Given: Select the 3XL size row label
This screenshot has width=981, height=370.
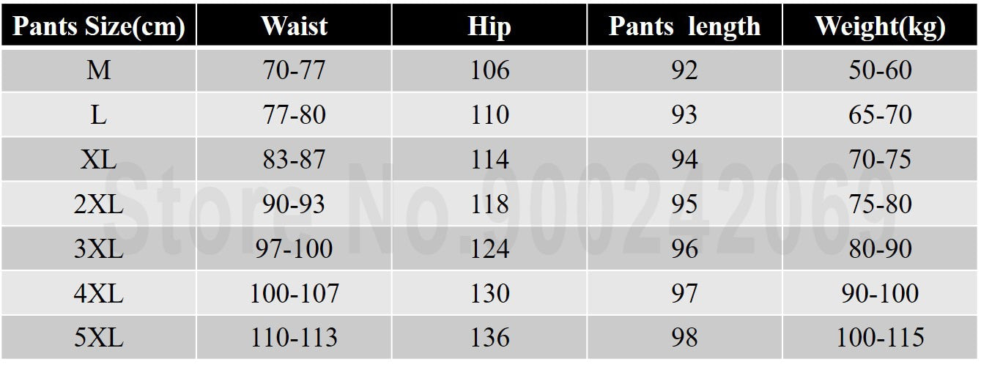Looking at the screenshot, I should pyautogui.click(x=98, y=249).
